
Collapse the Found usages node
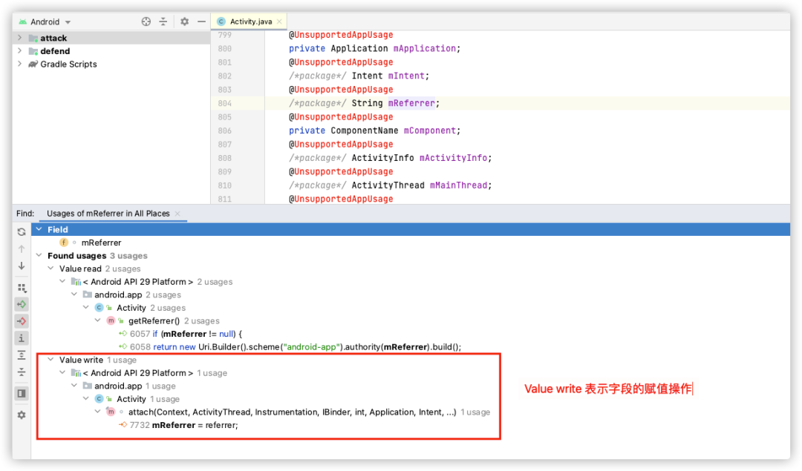point(39,255)
